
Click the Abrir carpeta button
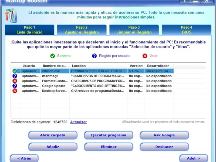click(53, 135)
